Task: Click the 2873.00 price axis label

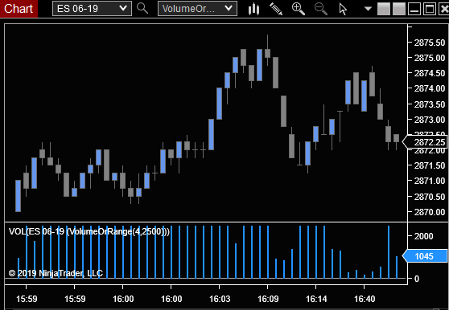Action: click(x=430, y=120)
